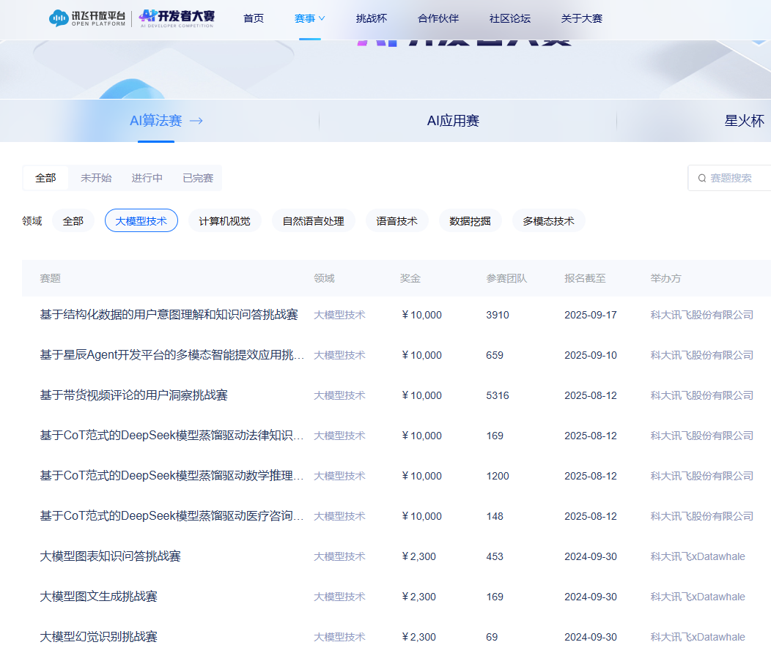This screenshot has width=771, height=664.
Task: Open 大模型图表知识问答挑战赛
Action: point(110,556)
